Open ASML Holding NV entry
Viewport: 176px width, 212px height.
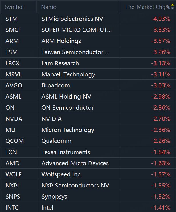pyautogui.click(x=66, y=97)
